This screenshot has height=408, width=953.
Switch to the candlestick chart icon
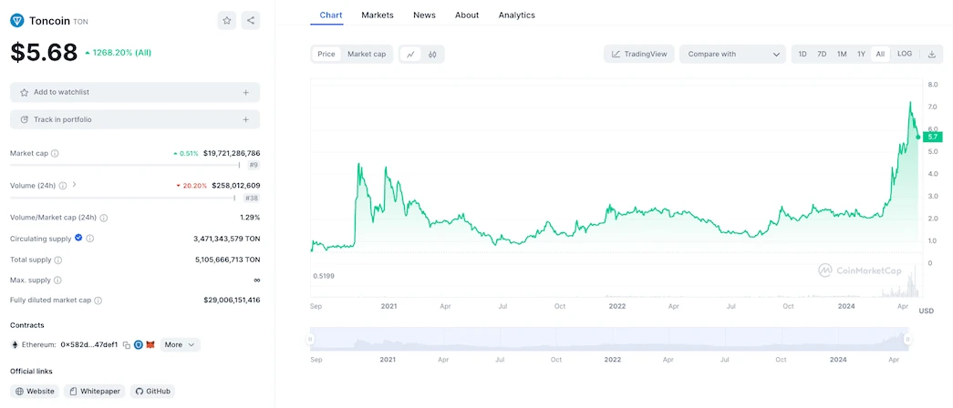(432, 54)
